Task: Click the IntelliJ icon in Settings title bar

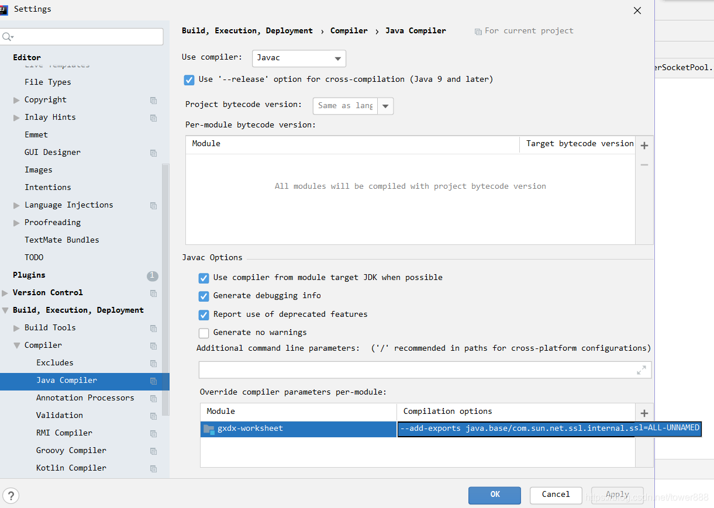Action: (4, 9)
